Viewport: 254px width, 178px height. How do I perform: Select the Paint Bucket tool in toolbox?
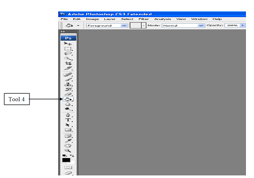click(x=68, y=99)
